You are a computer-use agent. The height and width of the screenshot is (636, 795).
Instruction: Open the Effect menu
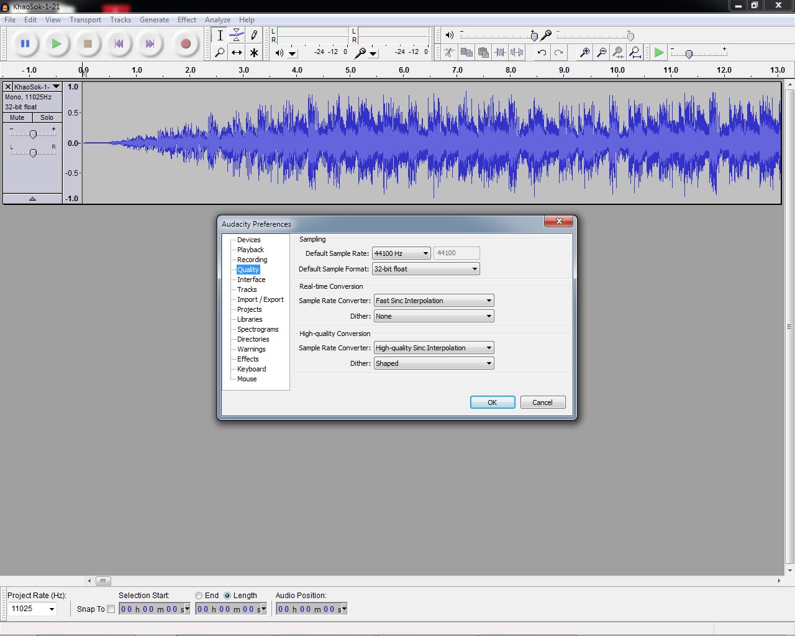click(x=186, y=20)
